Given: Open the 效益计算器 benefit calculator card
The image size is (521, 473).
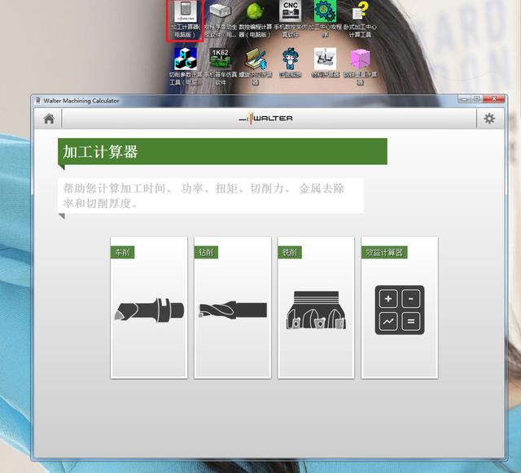Looking at the screenshot, I should coord(400,307).
